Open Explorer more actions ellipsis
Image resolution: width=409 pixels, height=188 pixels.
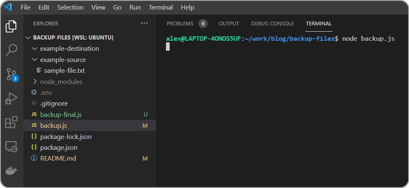tap(144, 24)
